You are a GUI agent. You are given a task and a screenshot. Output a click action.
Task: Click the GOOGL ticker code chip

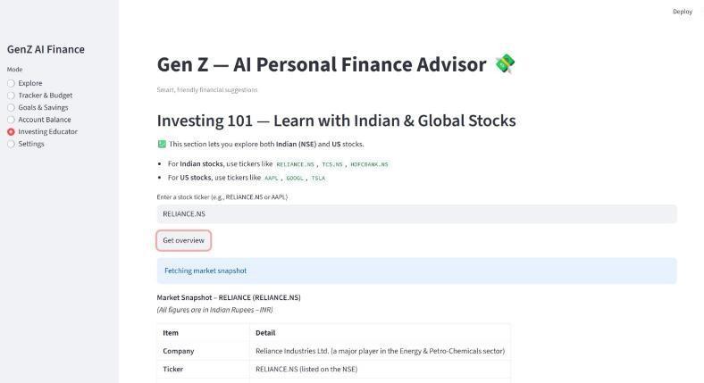(295, 179)
